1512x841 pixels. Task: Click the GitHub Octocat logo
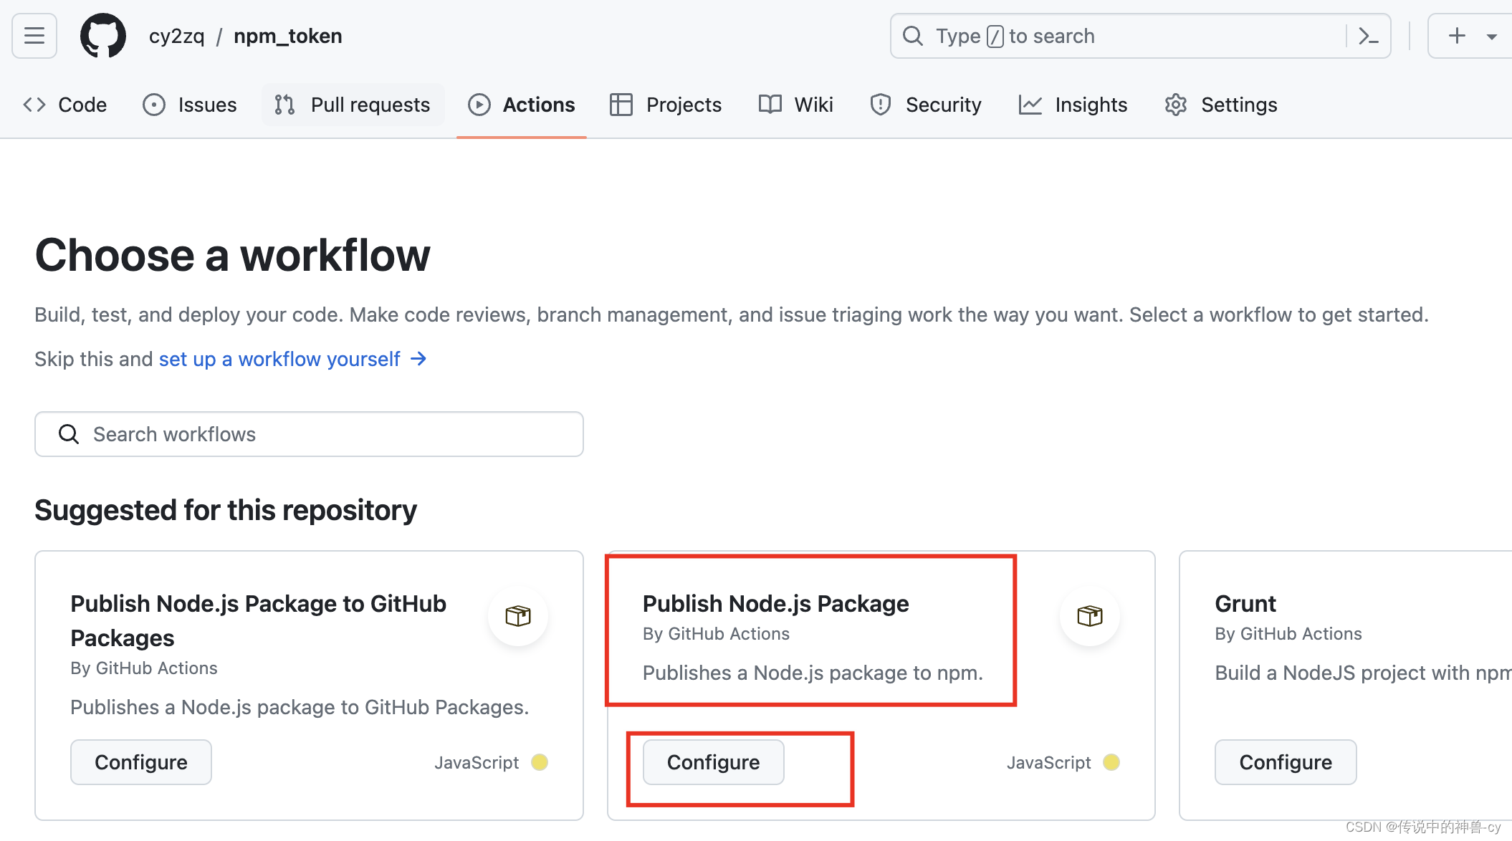[x=103, y=36]
